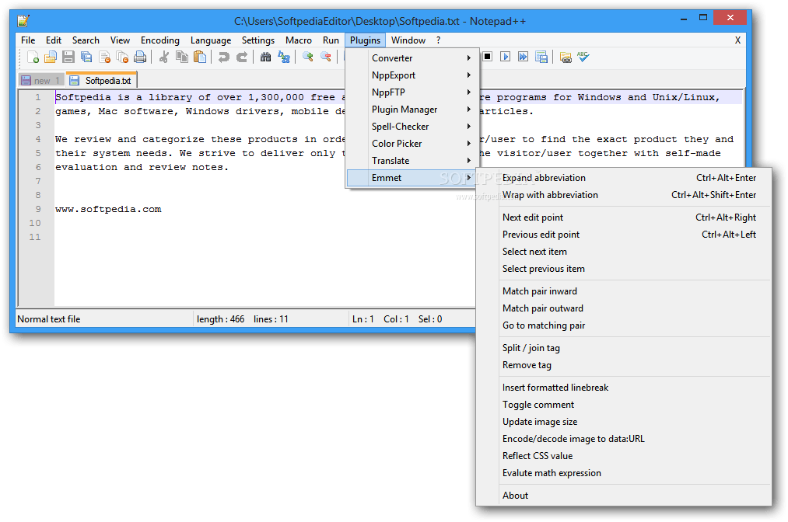This screenshot has height=522, width=788.
Task: Switch to the 'new 1' tab
Action: (40, 80)
